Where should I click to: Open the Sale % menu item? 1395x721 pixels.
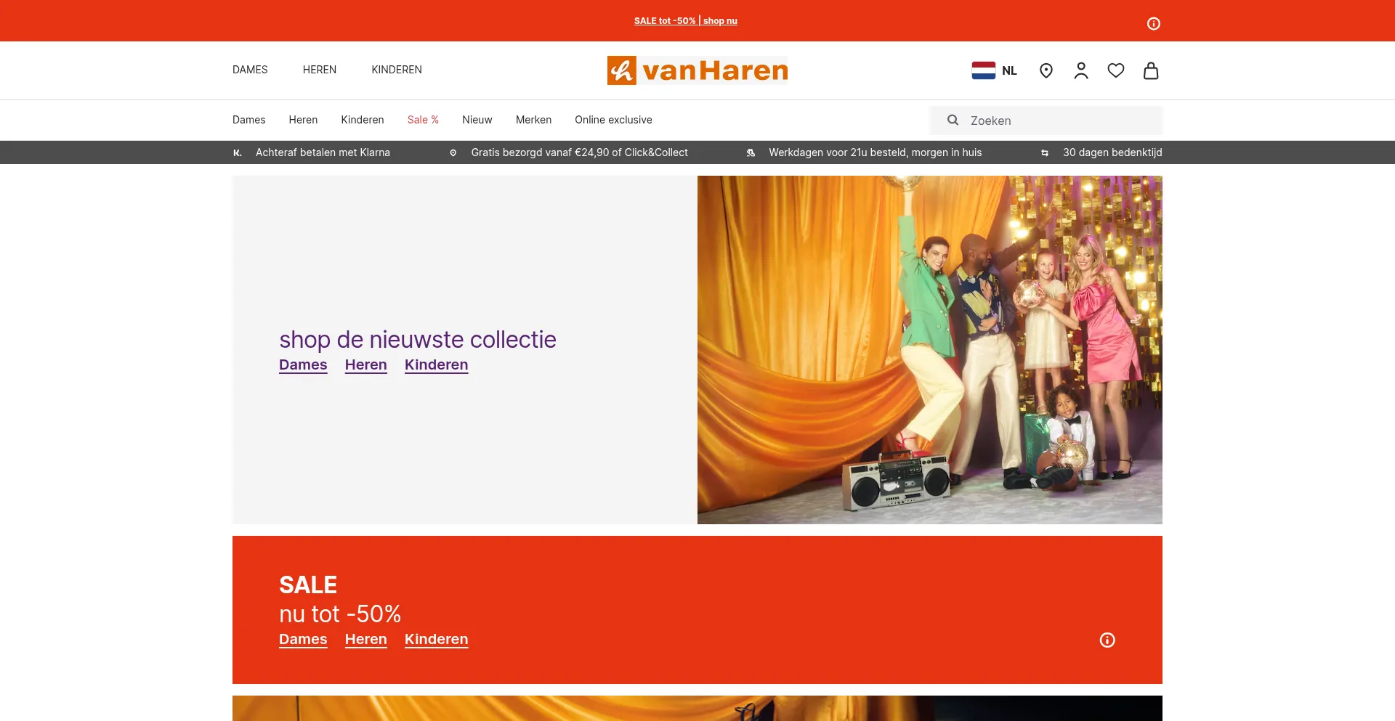pos(423,120)
